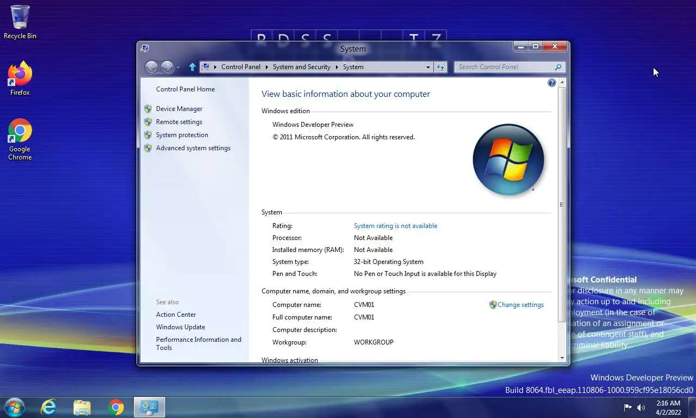Viewport: 696px width, 418px height.
Task: Click the System window title bar icon
Action: (x=145, y=48)
